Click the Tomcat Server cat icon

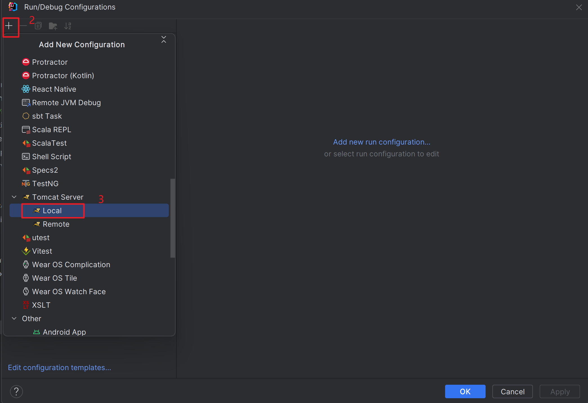pyautogui.click(x=26, y=197)
